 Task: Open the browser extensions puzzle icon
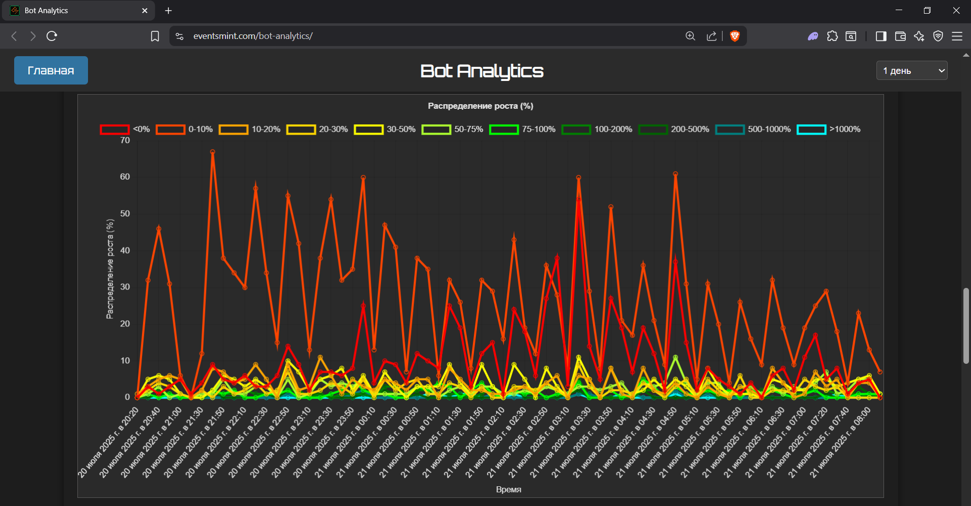[832, 36]
